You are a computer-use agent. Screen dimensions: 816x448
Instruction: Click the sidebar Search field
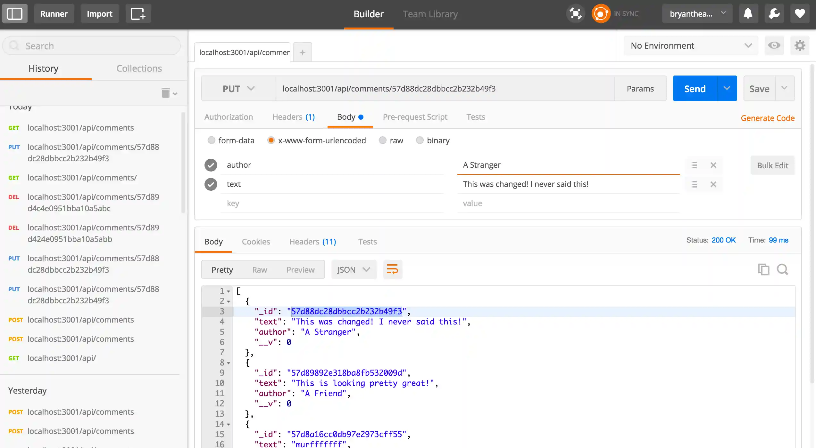coord(91,46)
